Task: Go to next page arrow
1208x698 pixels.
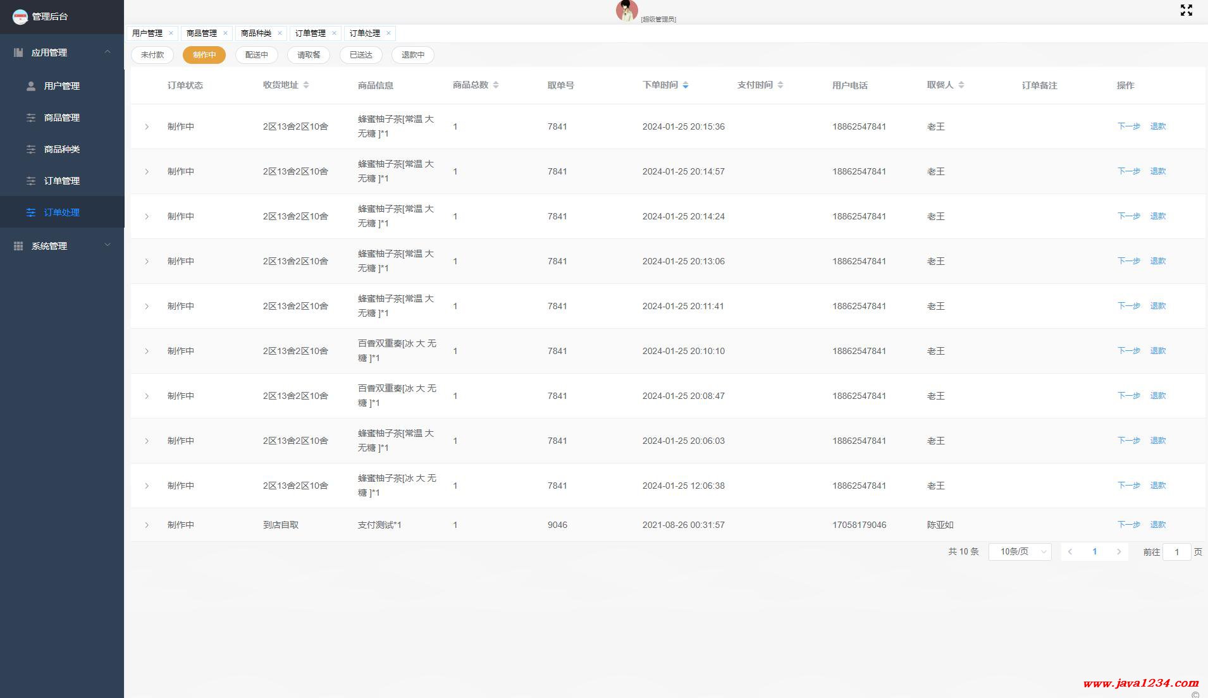Action: pos(1119,552)
